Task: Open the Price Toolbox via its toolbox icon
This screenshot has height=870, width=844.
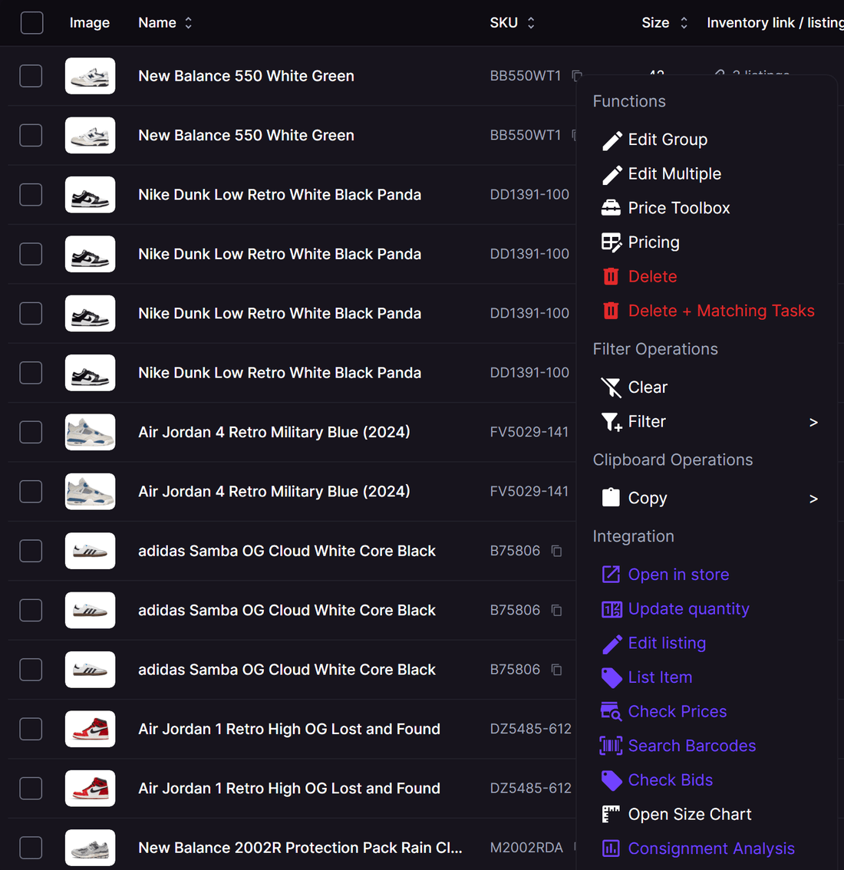Action: tap(611, 208)
